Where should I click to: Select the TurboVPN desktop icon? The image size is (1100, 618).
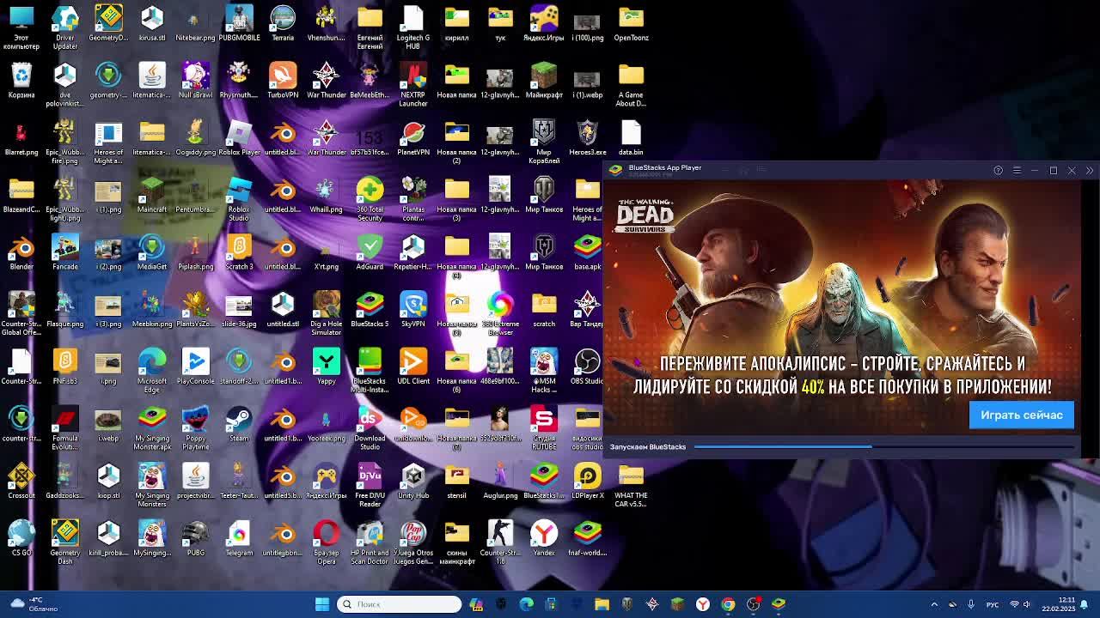pos(283,81)
